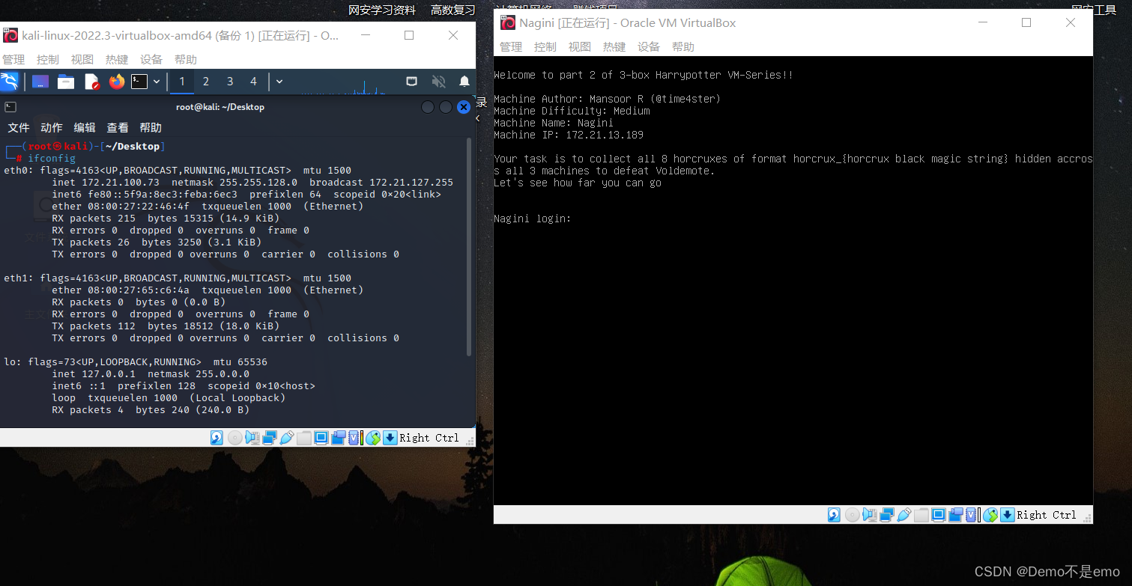Click CPU virtualization indicator in Nagini VM status bar
Image resolution: width=1132 pixels, height=586 pixels.
pos(971,515)
